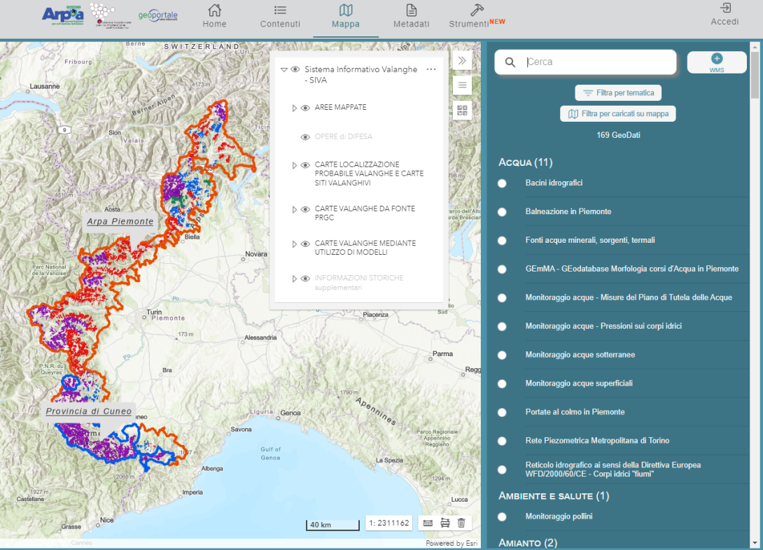Image resolution: width=763 pixels, height=550 pixels.
Task: Click the WMS add button
Action: click(x=716, y=62)
